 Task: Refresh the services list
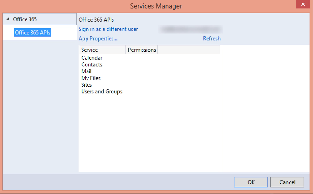(x=212, y=39)
